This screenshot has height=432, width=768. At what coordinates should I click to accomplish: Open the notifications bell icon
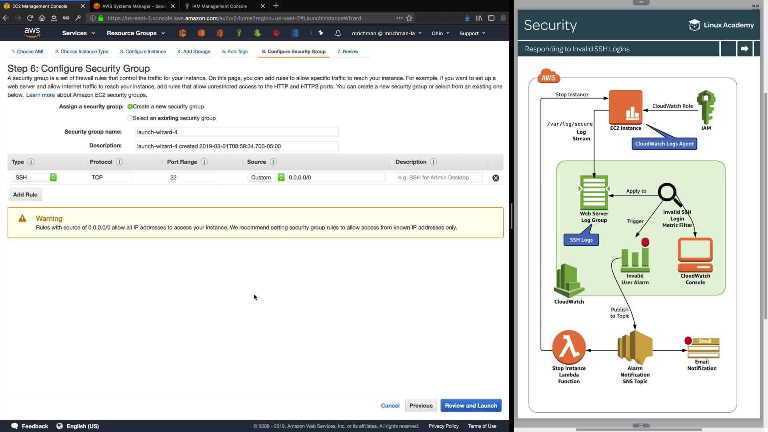click(338, 33)
